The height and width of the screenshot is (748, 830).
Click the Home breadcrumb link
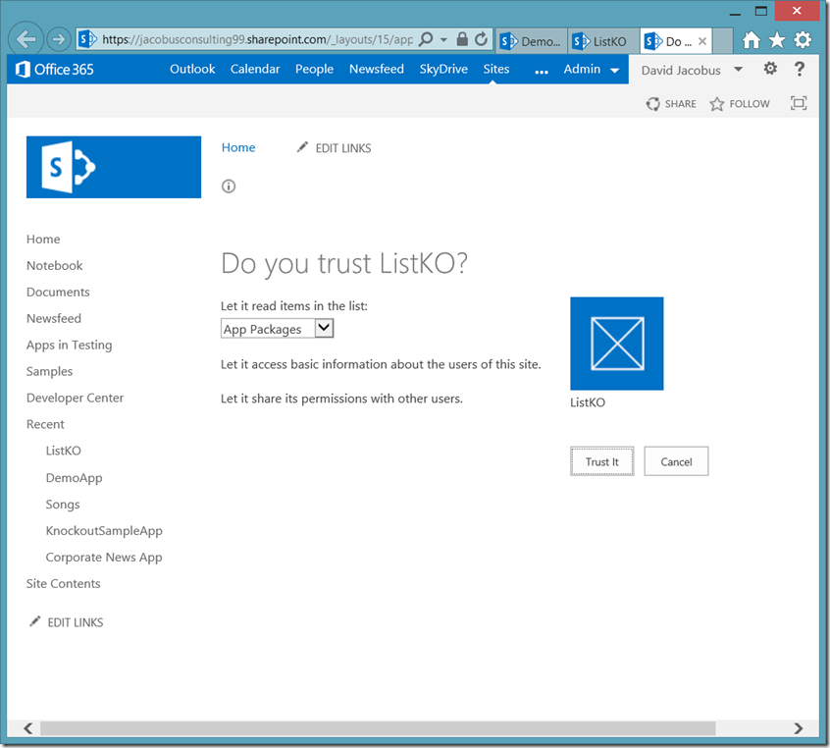click(x=238, y=147)
